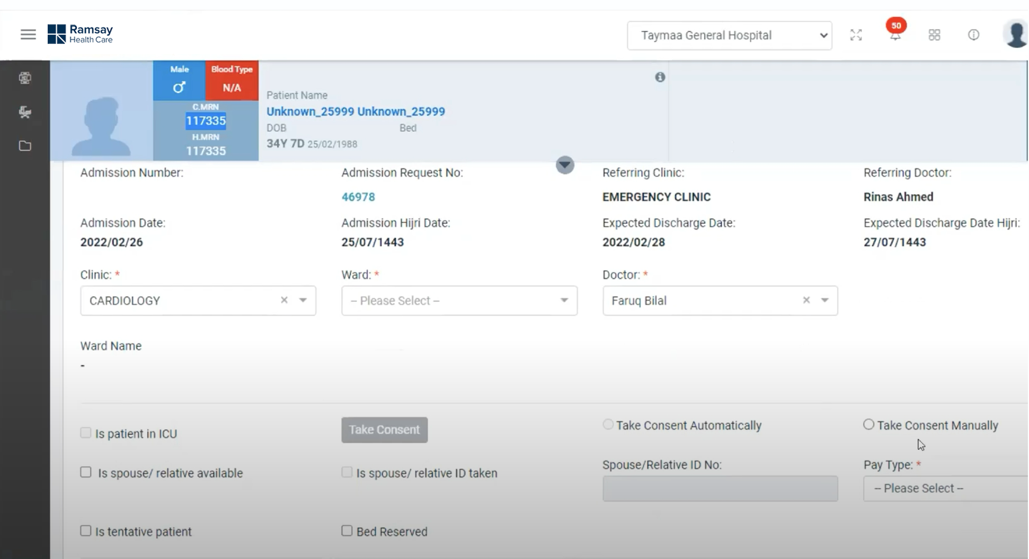
Task: Check Is tentative patient
Action: point(86,530)
